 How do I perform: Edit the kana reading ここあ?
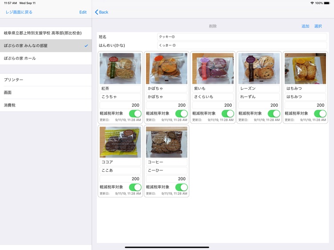point(120,170)
